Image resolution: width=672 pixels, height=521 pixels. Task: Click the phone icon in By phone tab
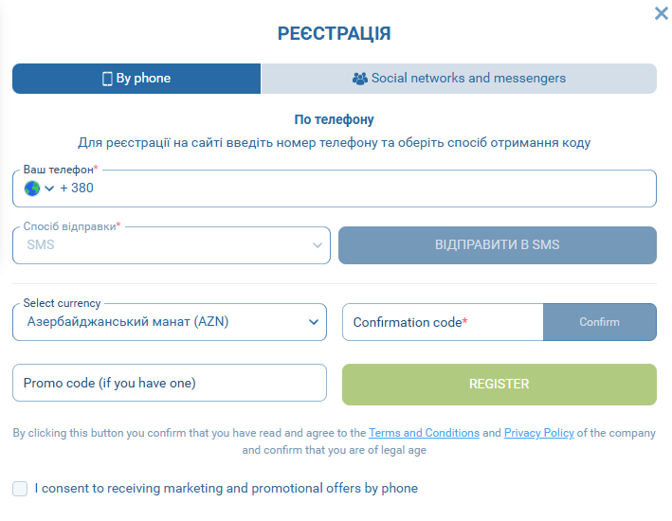pos(107,79)
